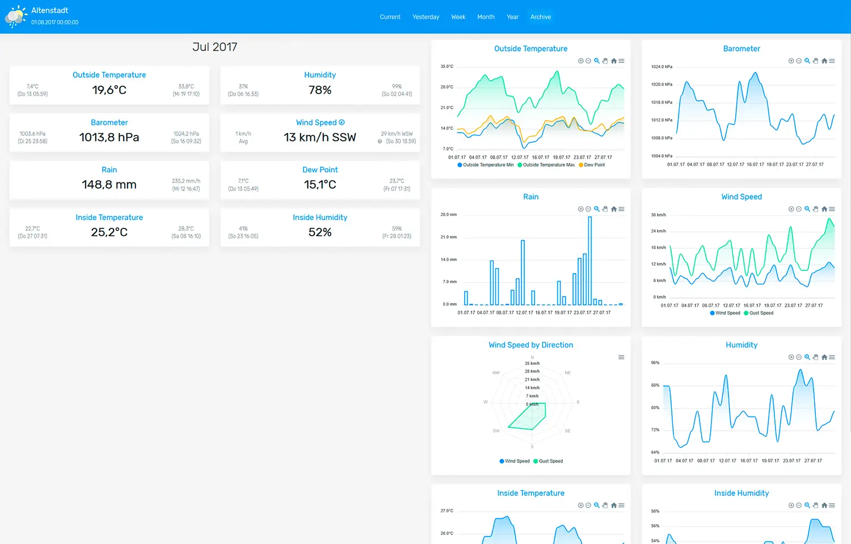Click the weather logo icon in the header

15,16
